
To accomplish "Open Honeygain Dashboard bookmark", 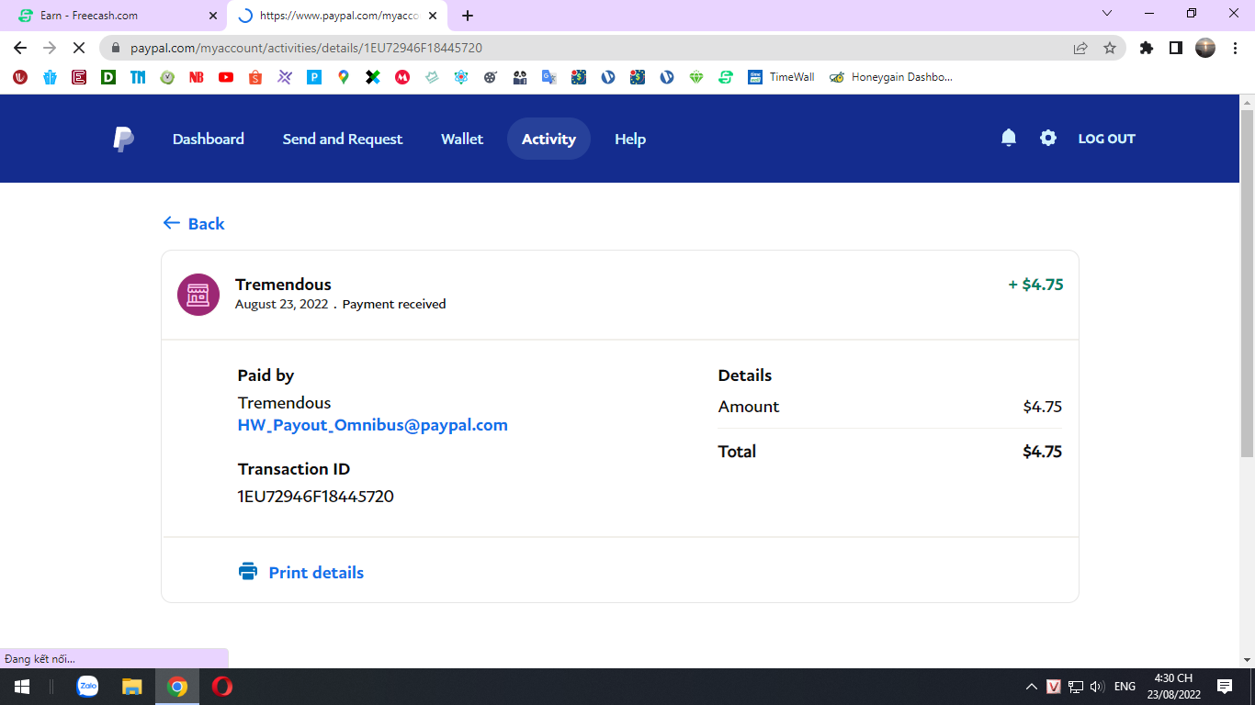I will point(891,77).
